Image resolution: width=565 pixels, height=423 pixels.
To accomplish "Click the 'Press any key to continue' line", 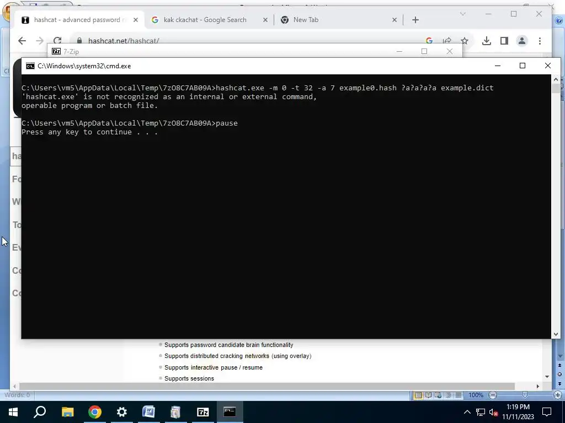I will pyautogui.click(x=90, y=132).
